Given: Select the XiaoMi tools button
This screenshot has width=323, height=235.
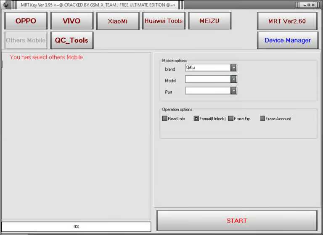Looking at the screenshot, I should 118,21.
